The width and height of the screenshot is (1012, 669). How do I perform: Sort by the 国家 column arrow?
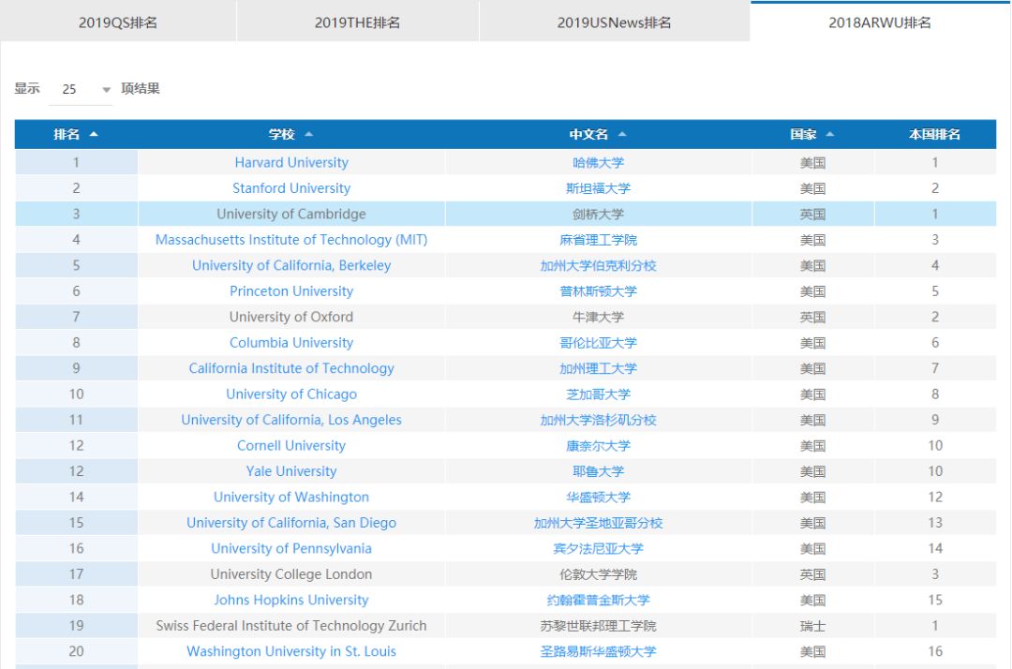[x=830, y=134]
